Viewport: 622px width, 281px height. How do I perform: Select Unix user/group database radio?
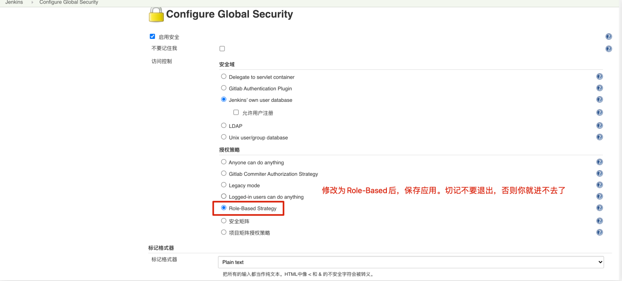(x=224, y=137)
